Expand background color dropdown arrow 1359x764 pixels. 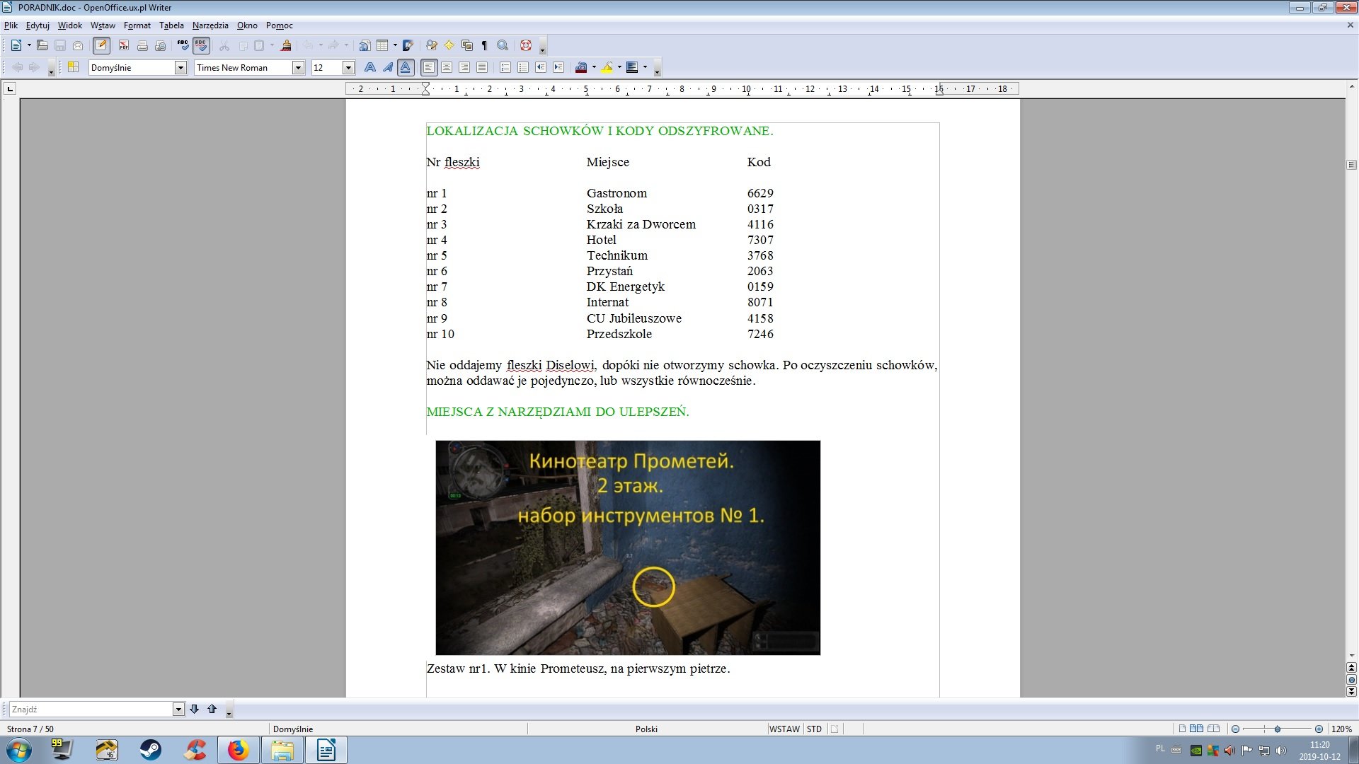coord(644,67)
